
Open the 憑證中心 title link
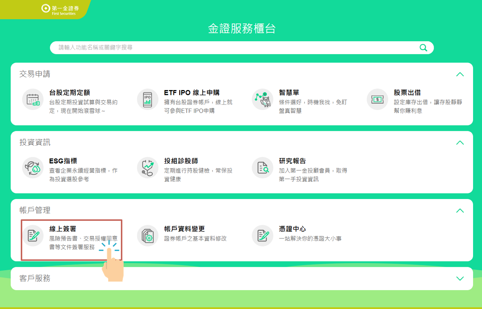pyautogui.click(x=292, y=229)
